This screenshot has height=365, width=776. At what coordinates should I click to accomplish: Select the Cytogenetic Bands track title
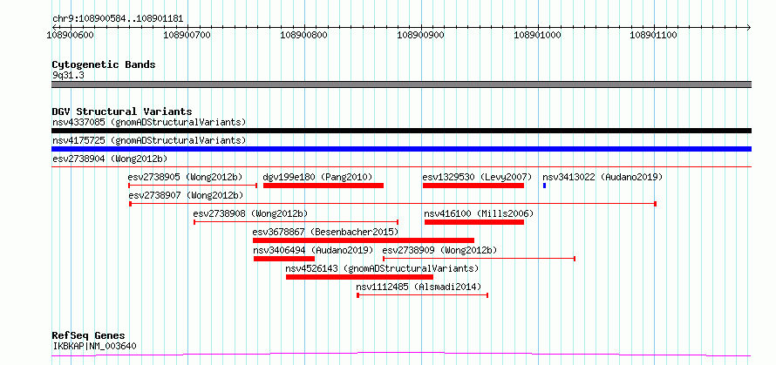[104, 64]
